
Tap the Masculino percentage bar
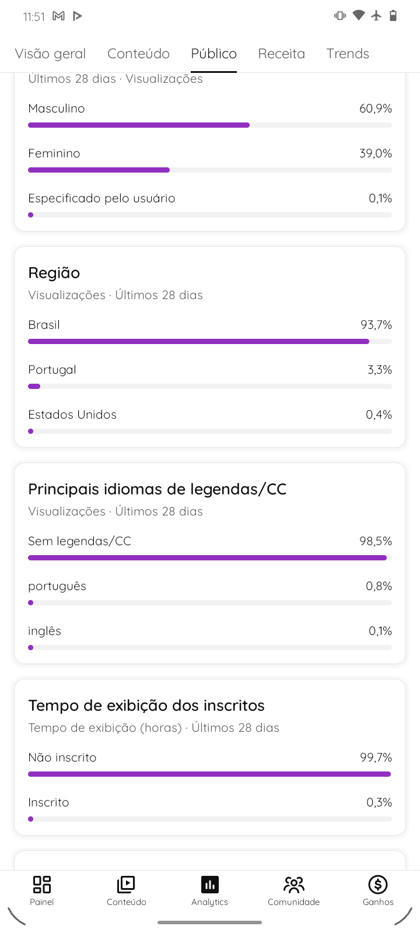point(210,125)
